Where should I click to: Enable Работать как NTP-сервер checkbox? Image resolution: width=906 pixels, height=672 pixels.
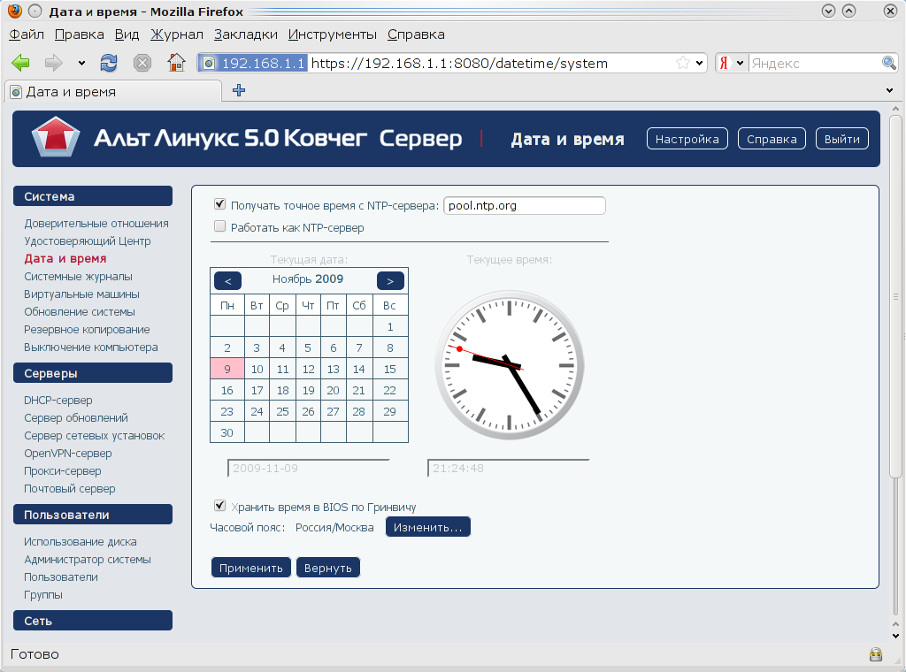point(219,226)
